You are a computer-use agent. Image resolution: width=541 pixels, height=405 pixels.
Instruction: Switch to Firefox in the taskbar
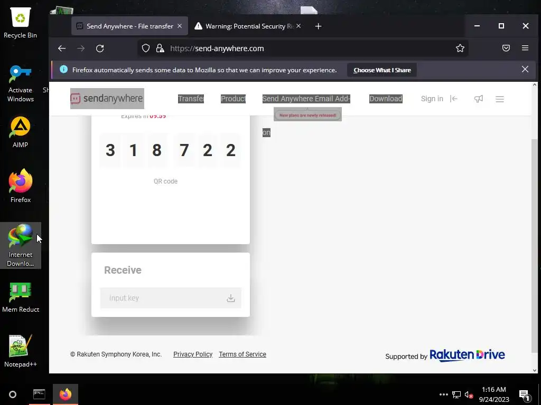pyautogui.click(x=65, y=394)
